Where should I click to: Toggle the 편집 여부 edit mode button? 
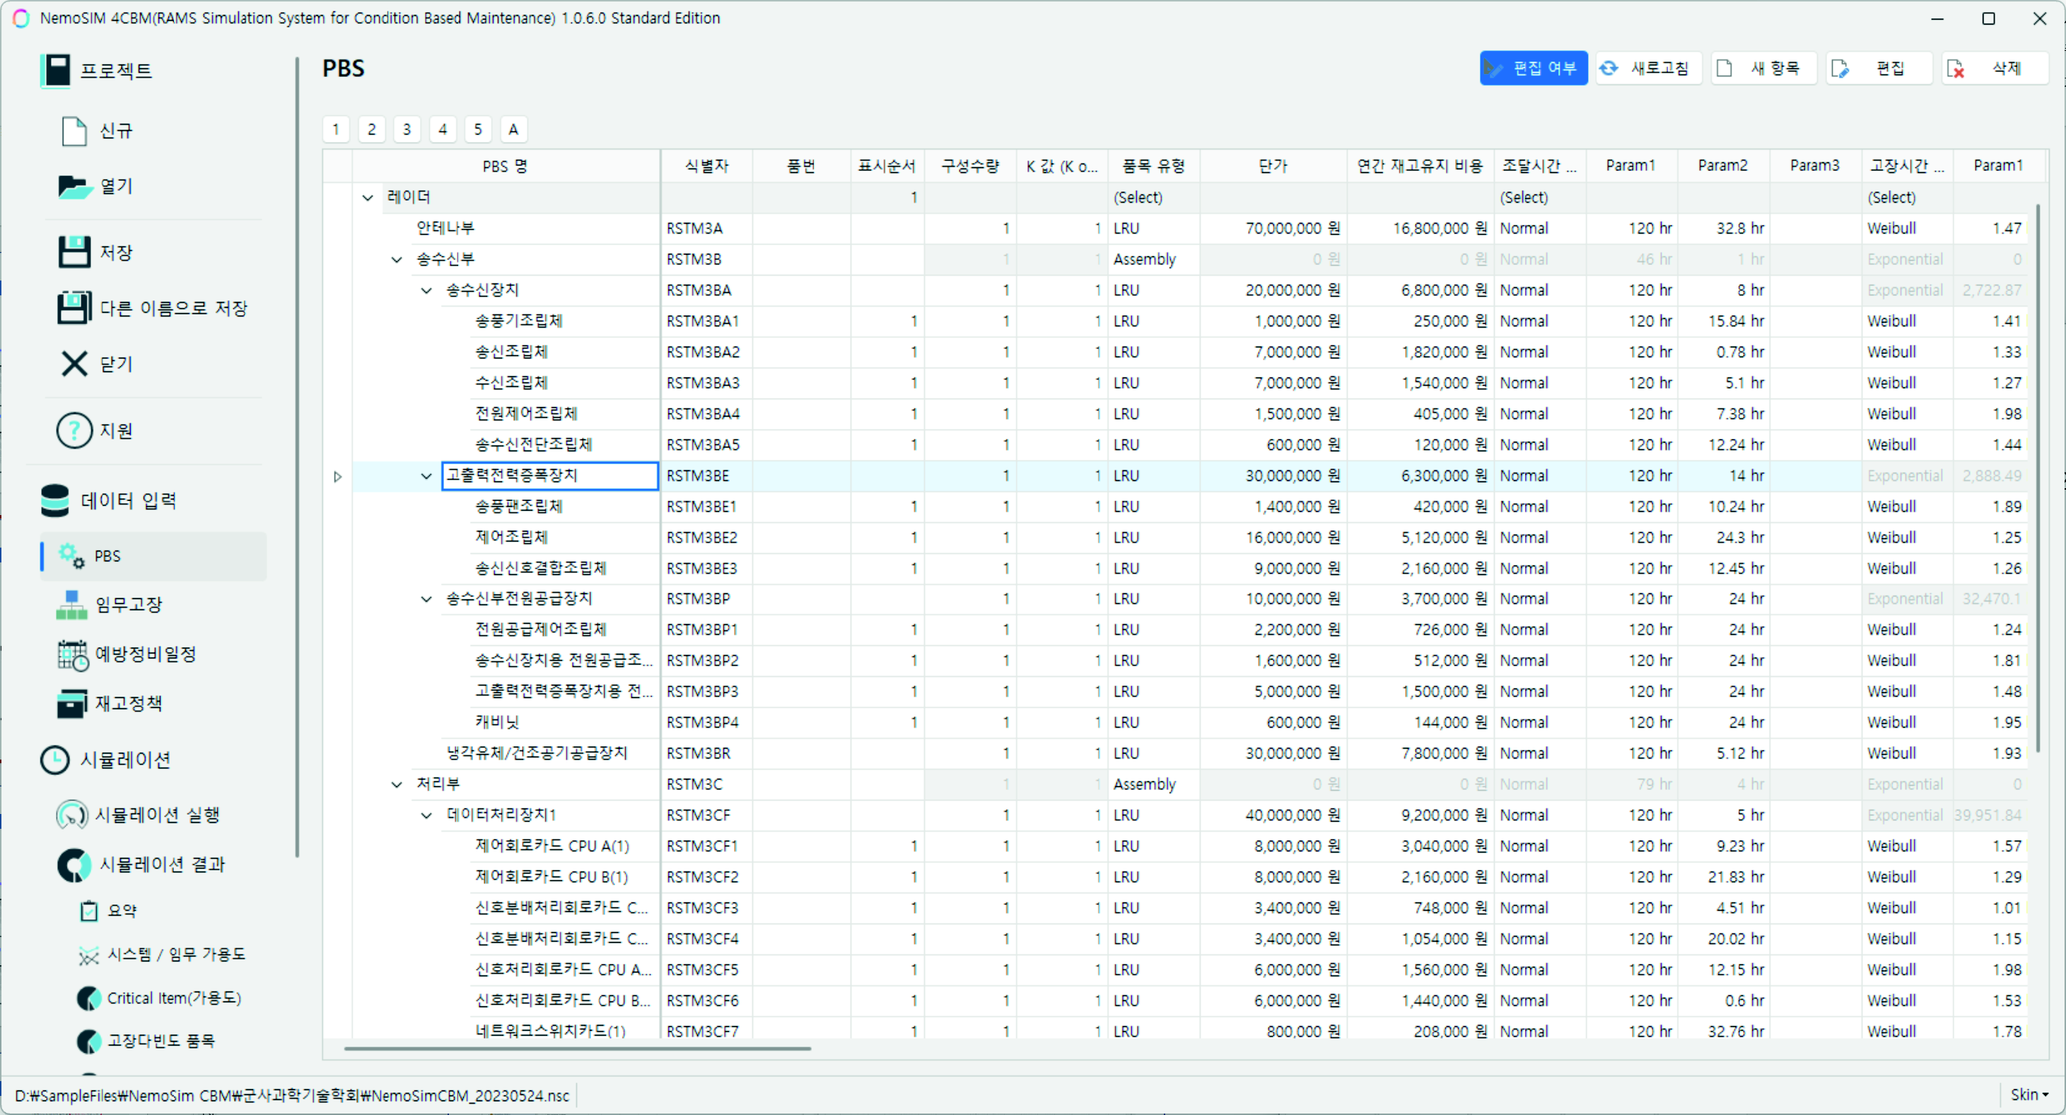1533,68
